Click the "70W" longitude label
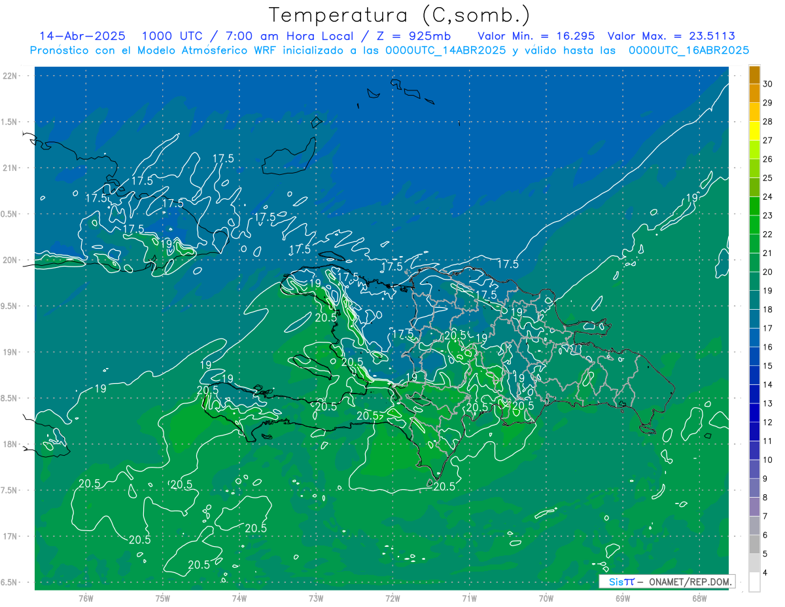The image size is (785, 607). [546, 598]
